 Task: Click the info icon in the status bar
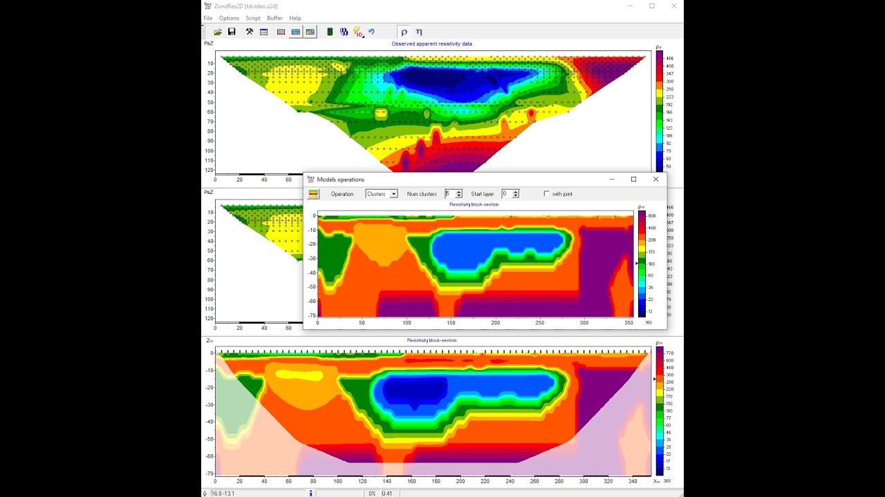[310, 493]
